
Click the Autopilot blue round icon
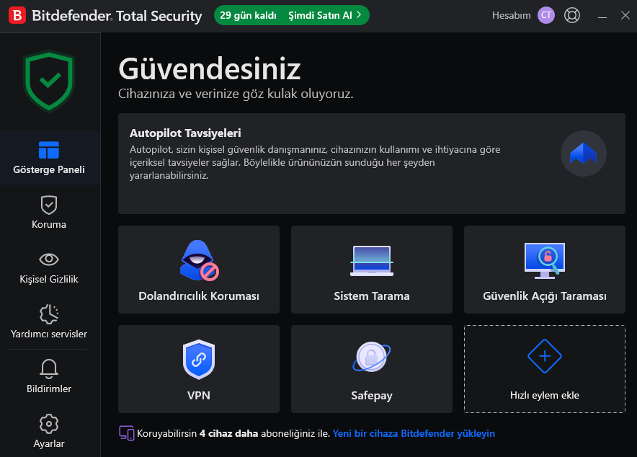click(x=584, y=154)
